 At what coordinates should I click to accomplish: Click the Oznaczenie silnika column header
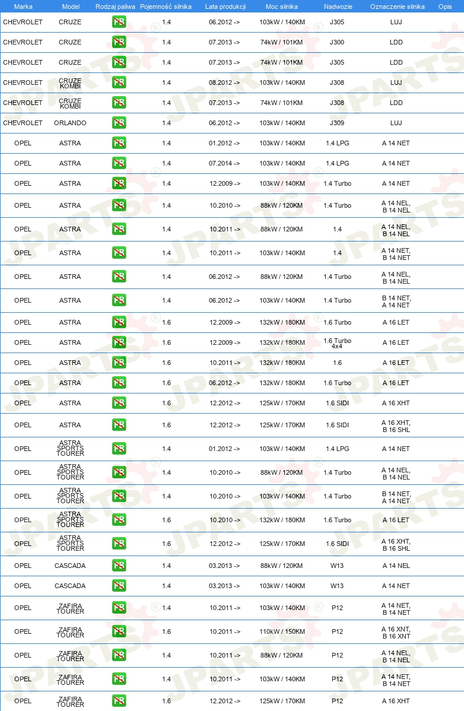pos(398,7)
